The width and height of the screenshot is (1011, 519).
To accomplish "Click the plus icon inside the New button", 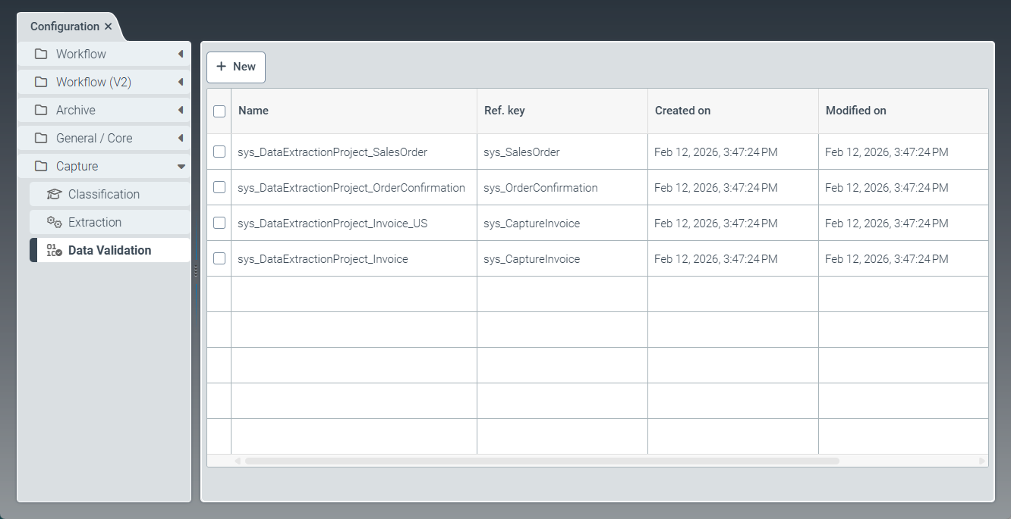I will (221, 67).
